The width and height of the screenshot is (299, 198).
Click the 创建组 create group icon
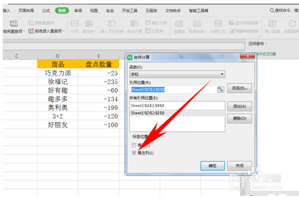[179, 24]
